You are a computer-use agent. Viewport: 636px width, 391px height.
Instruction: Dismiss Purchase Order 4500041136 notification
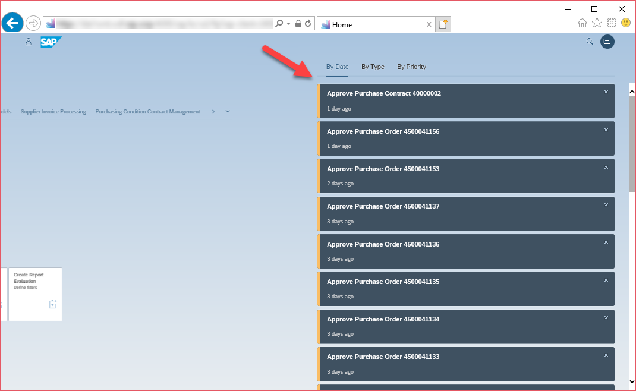pyautogui.click(x=606, y=242)
